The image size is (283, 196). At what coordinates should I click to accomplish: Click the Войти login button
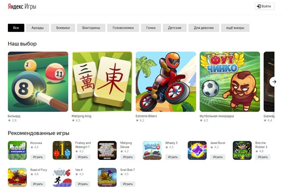point(265,6)
